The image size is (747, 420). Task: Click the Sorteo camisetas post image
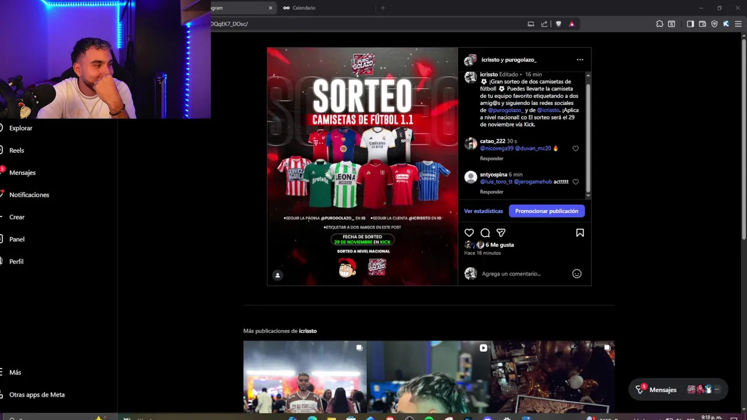(x=362, y=166)
